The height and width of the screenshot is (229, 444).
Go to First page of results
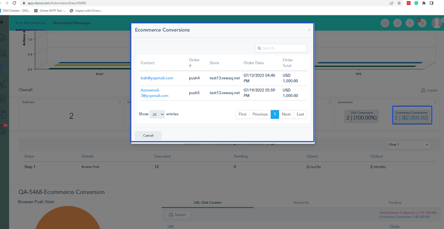243,114
